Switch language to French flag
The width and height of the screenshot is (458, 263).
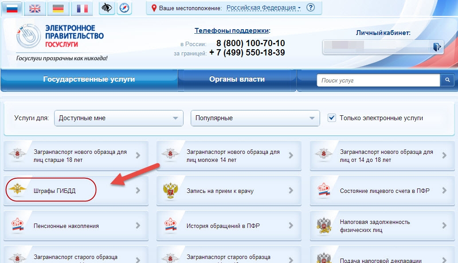point(82,8)
